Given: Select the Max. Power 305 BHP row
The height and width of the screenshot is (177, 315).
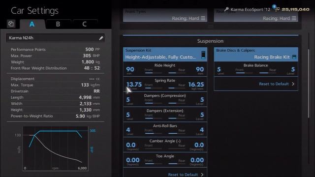Looking at the screenshot, I should tap(55, 56).
